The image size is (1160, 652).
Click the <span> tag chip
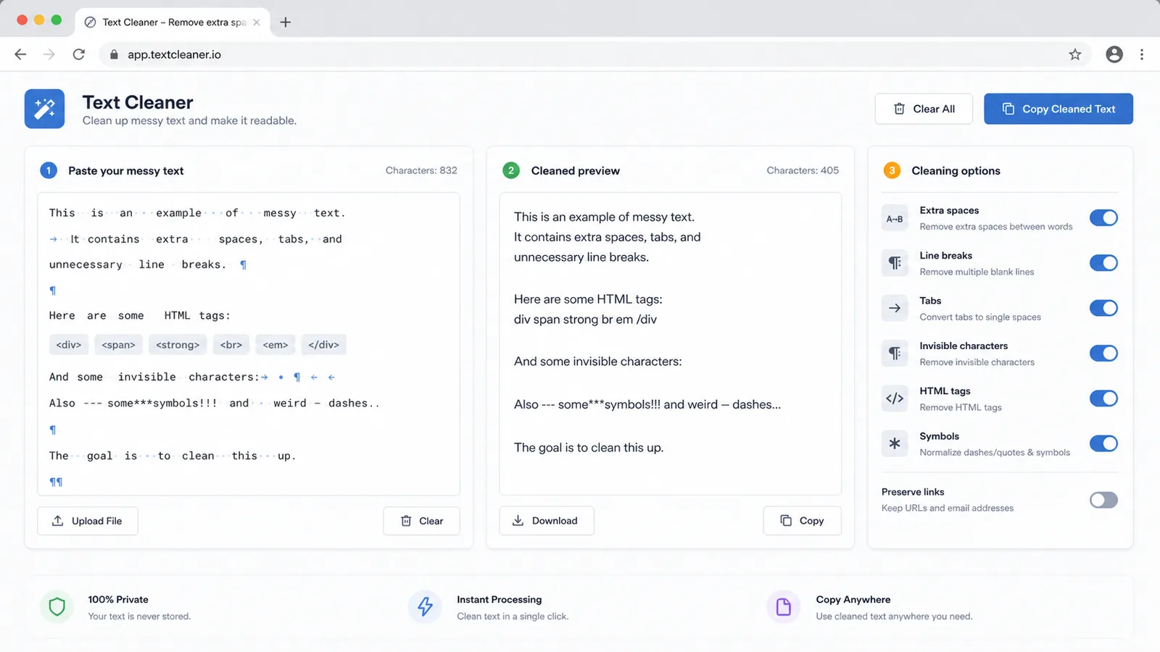tap(118, 345)
